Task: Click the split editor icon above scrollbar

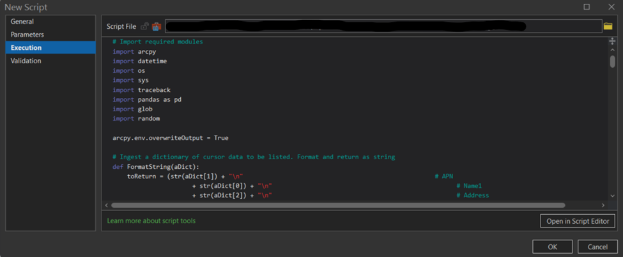Action: coord(612,41)
